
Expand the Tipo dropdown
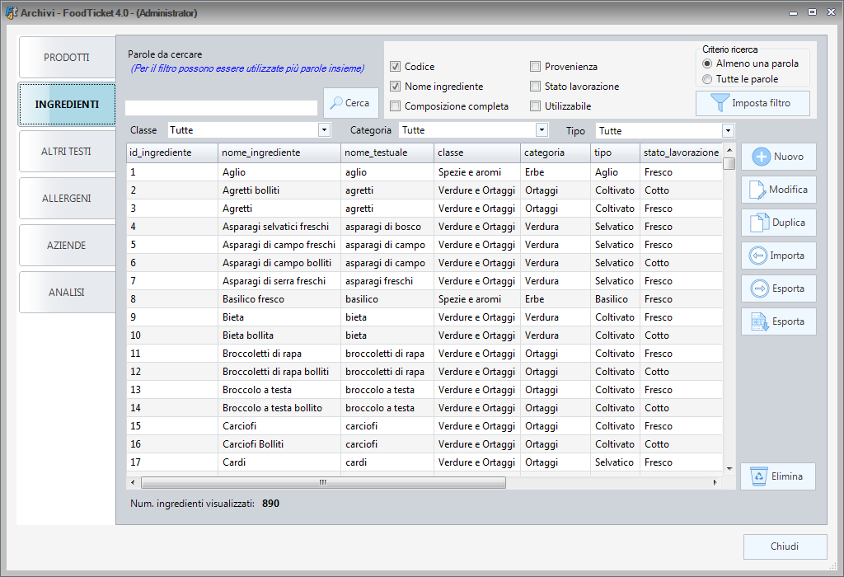click(725, 129)
